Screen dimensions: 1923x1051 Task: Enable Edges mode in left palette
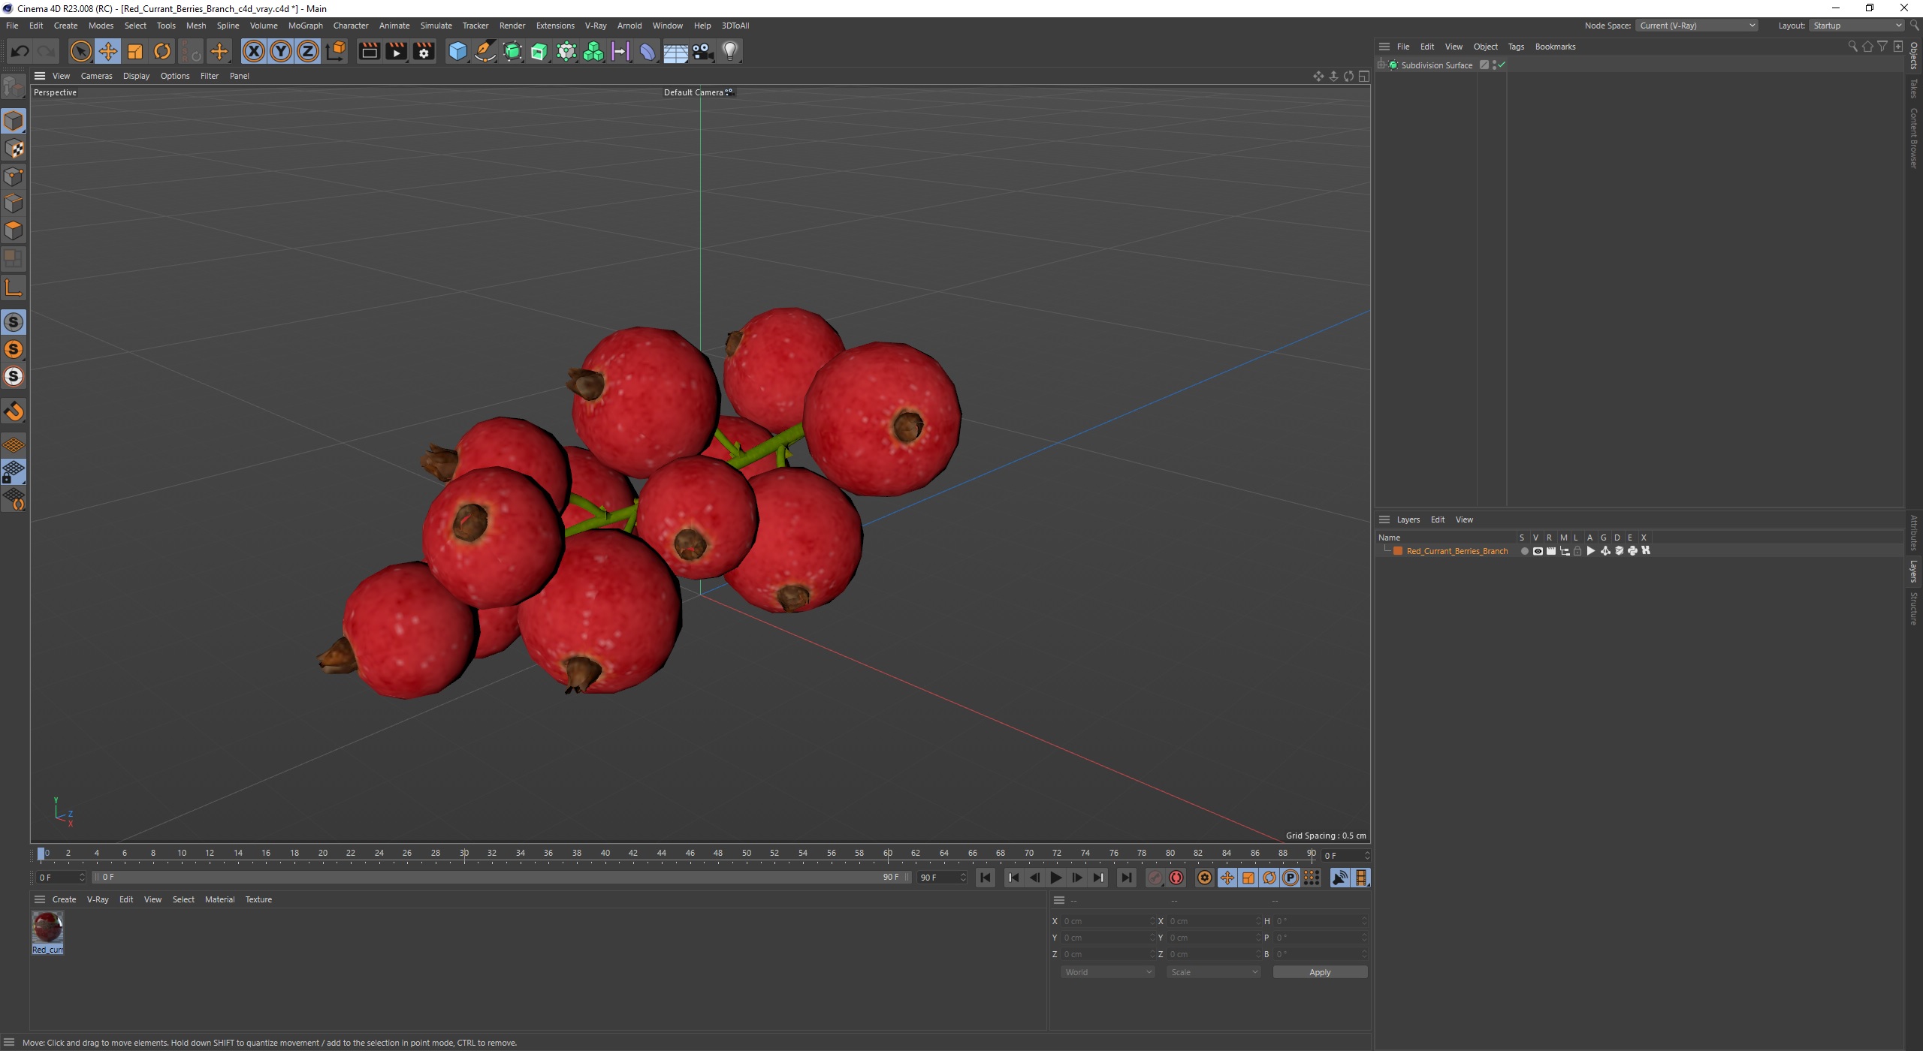click(14, 203)
